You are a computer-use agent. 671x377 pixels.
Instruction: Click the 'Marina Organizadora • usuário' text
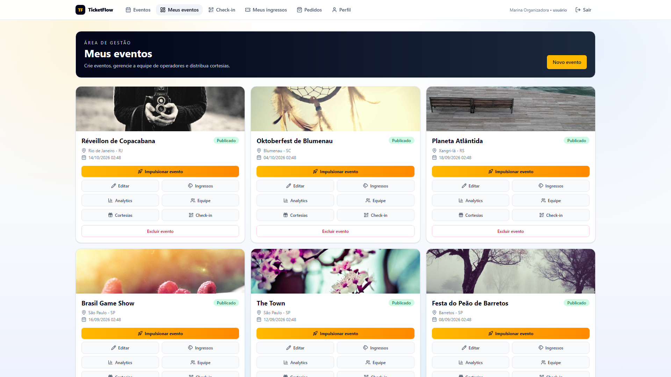coord(538,10)
